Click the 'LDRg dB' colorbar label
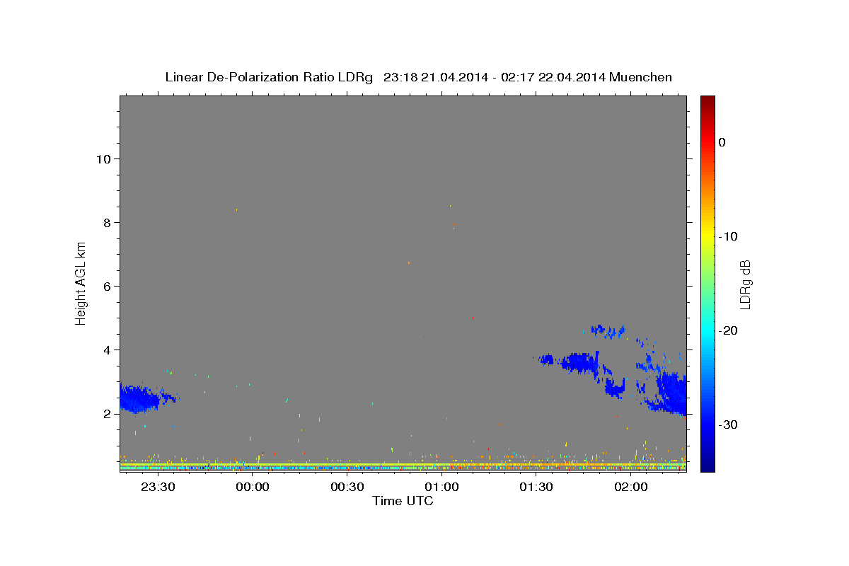Screen dimensions: 849x566 click(745, 284)
